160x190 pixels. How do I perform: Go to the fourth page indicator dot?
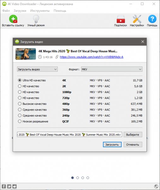(x=88, y=178)
